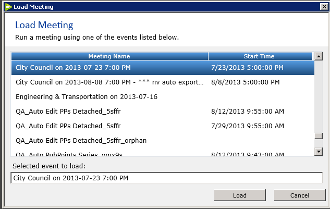Screen dimensions: 330x209
Task: Select City Council on 2013-07-23 7:00 PM
Action: [163, 68]
